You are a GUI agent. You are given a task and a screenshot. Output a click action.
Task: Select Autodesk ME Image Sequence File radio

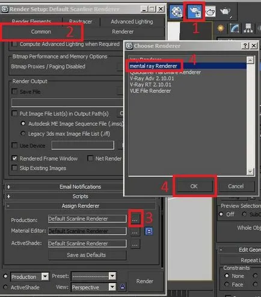point(23,123)
